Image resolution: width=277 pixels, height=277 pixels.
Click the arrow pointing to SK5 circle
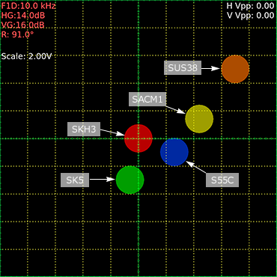coord(103,180)
